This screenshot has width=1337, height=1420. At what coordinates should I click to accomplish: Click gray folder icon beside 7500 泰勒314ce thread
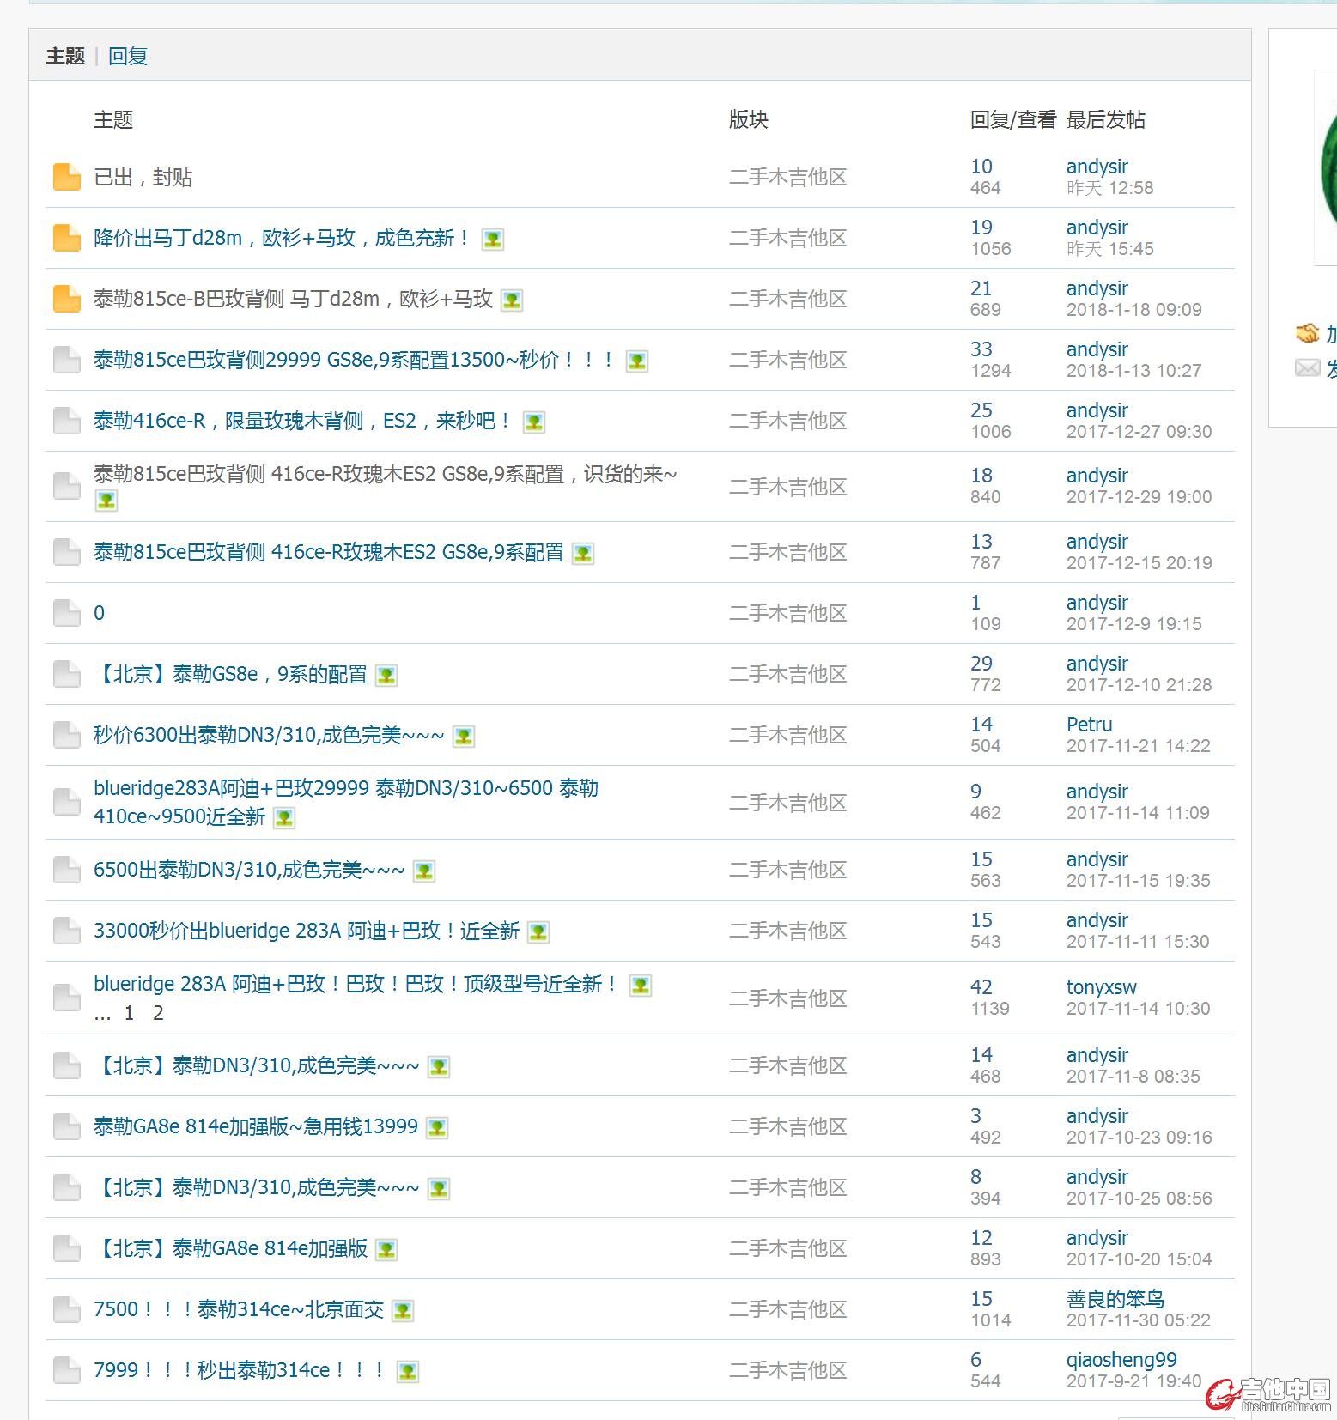[x=67, y=1309]
